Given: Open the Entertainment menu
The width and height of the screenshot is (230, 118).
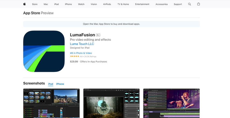Looking at the screenshot, I should 142,4.
